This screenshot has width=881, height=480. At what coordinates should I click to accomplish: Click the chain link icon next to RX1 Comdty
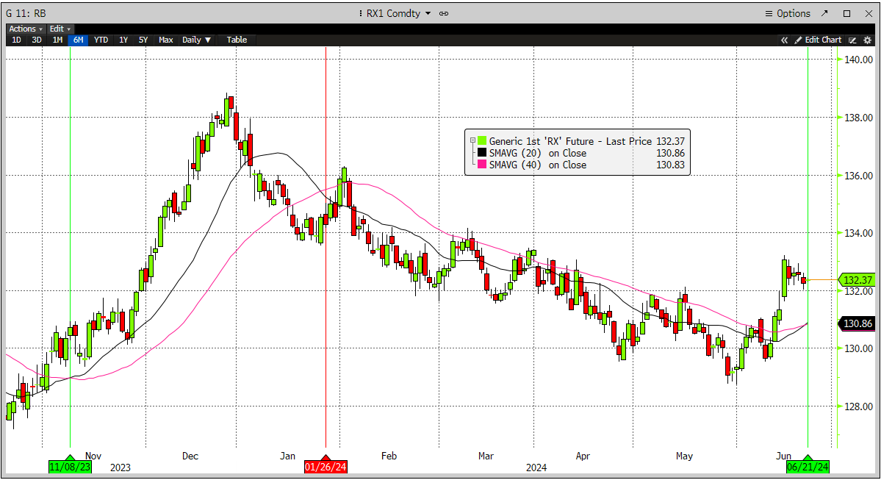click(442, 13)
